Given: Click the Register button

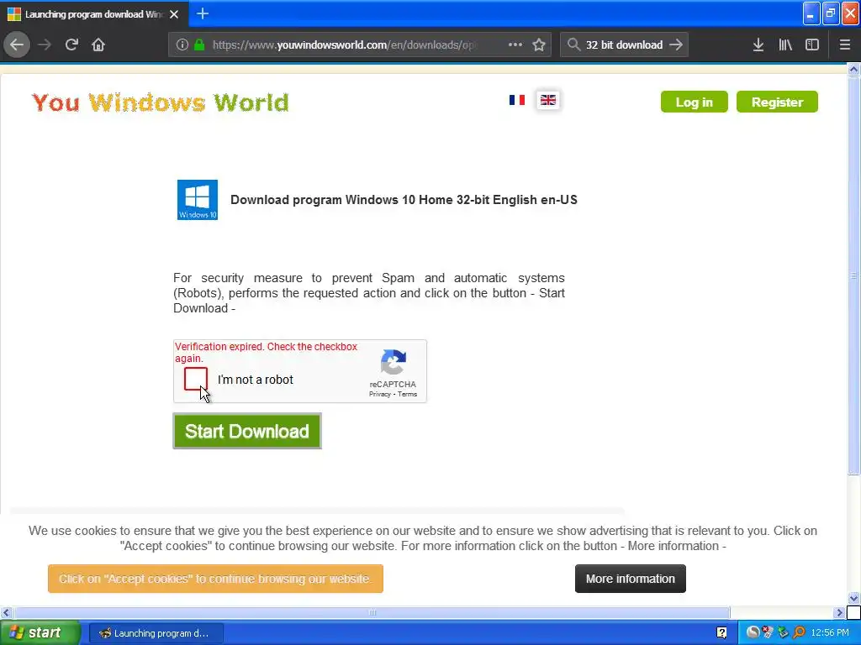Looking at the screenshot, I should (777, 102).
